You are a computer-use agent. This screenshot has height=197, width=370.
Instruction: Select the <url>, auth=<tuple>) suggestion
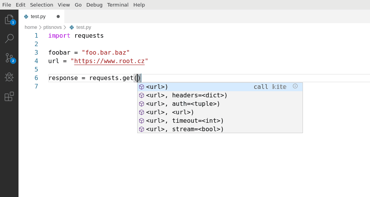220,104
